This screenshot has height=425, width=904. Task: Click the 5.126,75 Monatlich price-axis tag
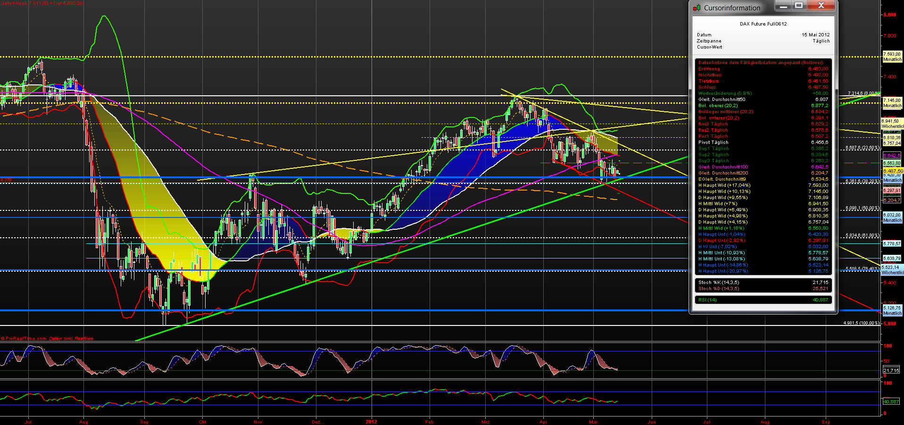coord(892,310)
